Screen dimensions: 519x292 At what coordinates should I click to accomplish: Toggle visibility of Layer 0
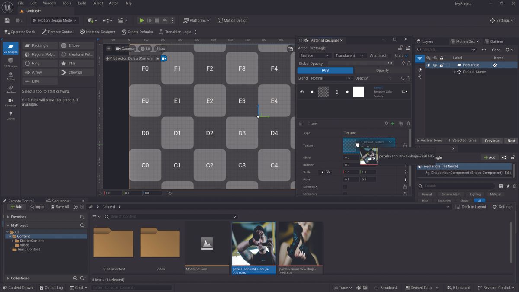pos(301,92)
